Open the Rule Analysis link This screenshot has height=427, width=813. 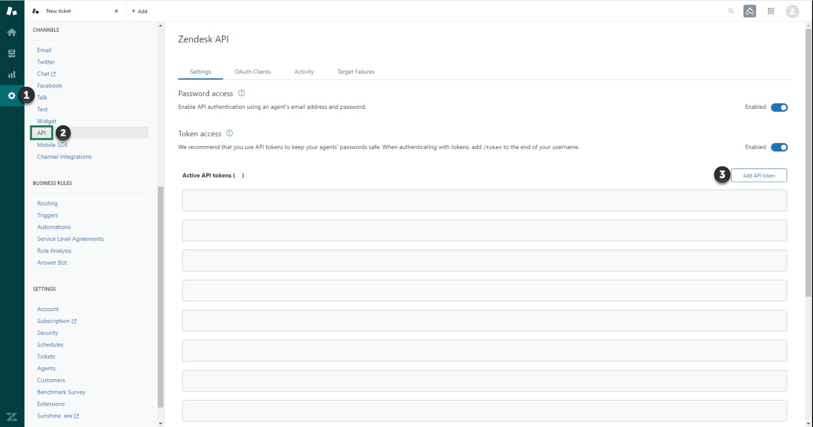(54, 251)
